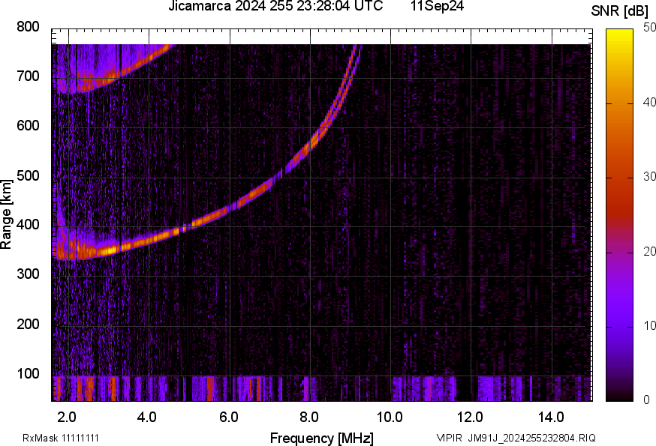The image size is (656, 446).
Task: Click the brightest yellow echo near 350 km
Action: pos(110,250)
